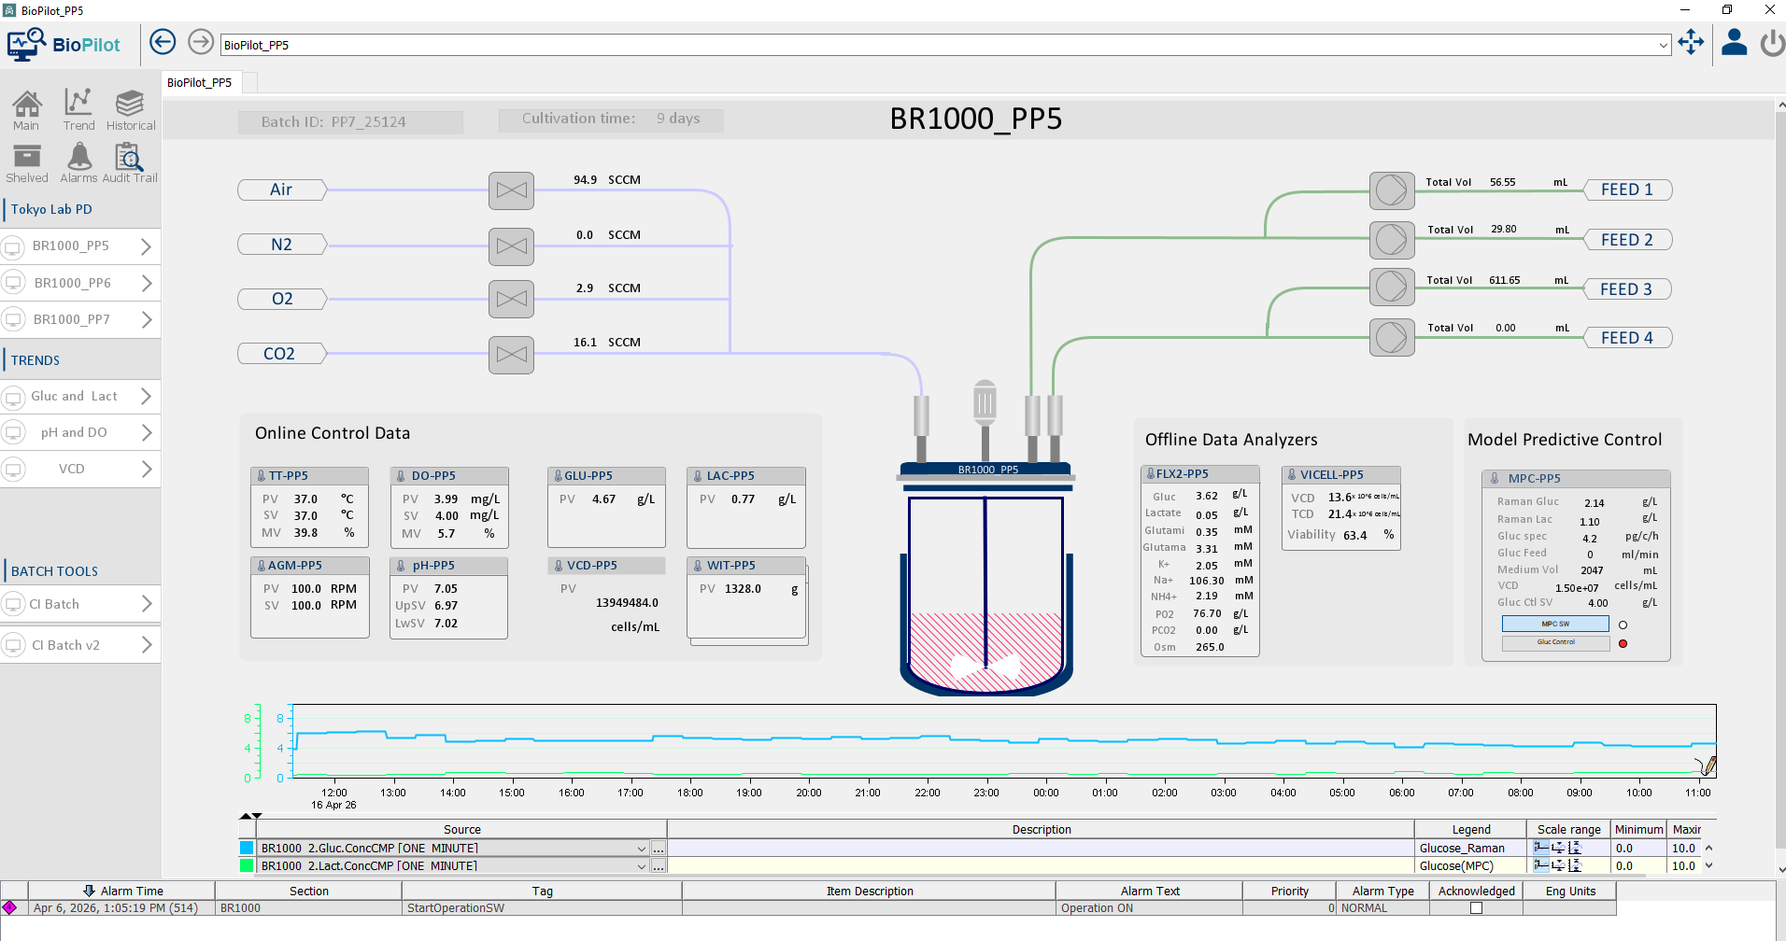Click the DO-PP5 sensor icon
Image resolution: width=1786 pixels, height=941 pixels.
click(x=401, y=476)
